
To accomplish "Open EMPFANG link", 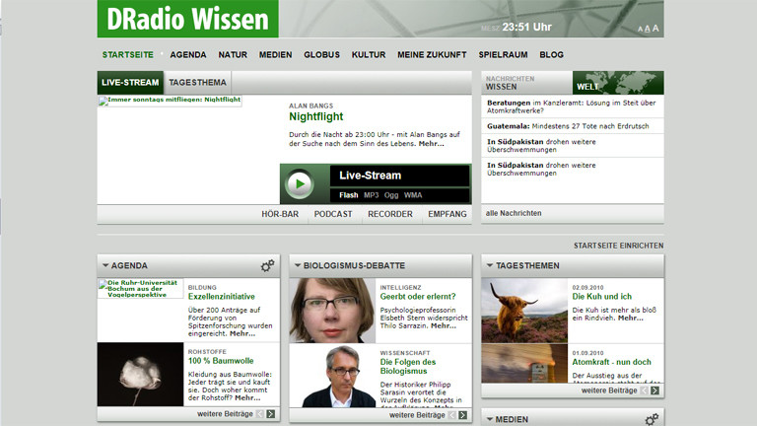I will coord(447,214).
